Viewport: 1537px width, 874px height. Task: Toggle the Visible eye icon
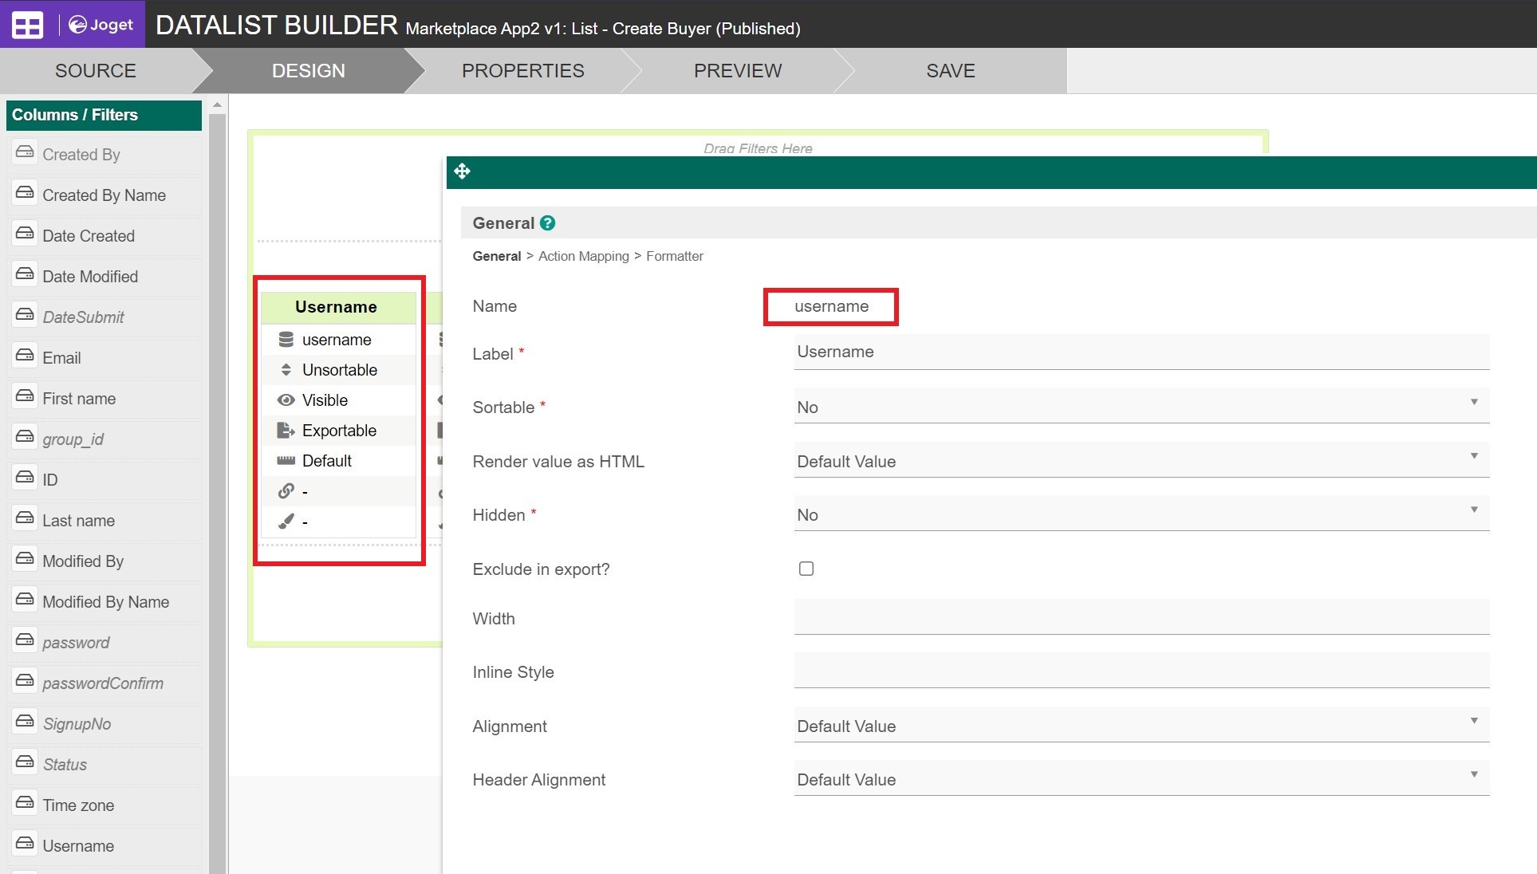coord(286,400)
